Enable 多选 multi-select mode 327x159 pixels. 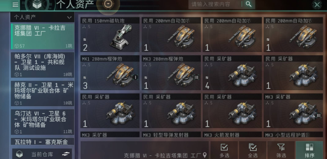(x=224, y=150)
